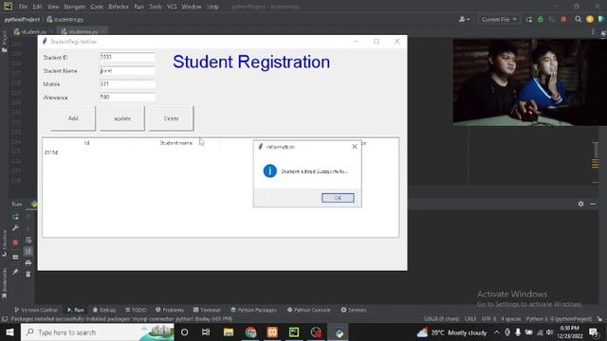Open PyCharm icon in the taskbar

[x=294, y=332]
